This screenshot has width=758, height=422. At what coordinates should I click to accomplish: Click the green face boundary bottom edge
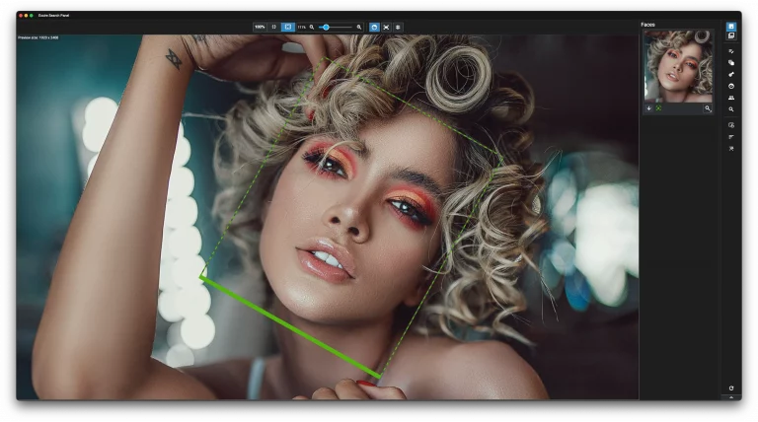tap(290, 326)
